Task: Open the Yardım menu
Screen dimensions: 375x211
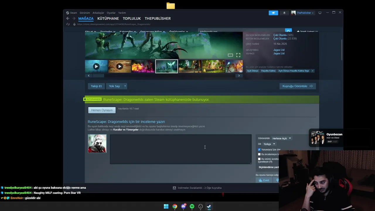Action: pyautogui.click(x=122, y=13)
